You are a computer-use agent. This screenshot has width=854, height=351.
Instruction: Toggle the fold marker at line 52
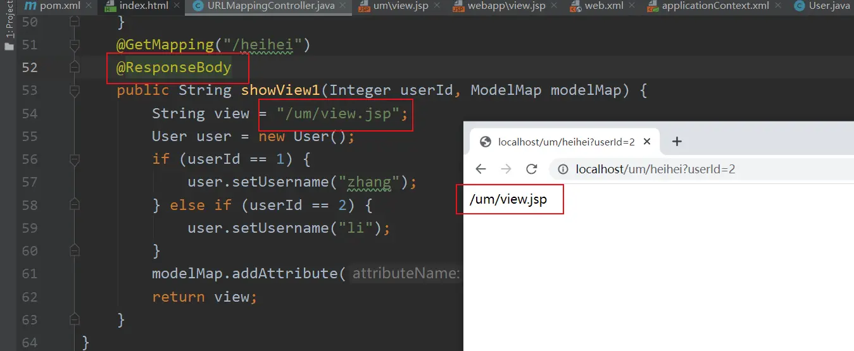tap(74, 68)
